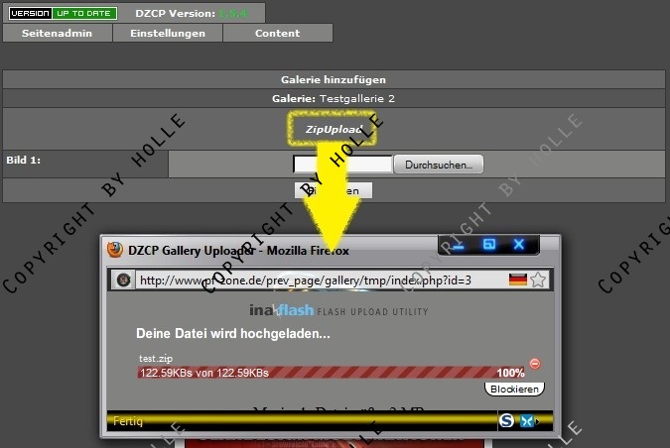Click the ZipUpload link
This screenshot has width=670, height=448.
[x=334, y=130]
